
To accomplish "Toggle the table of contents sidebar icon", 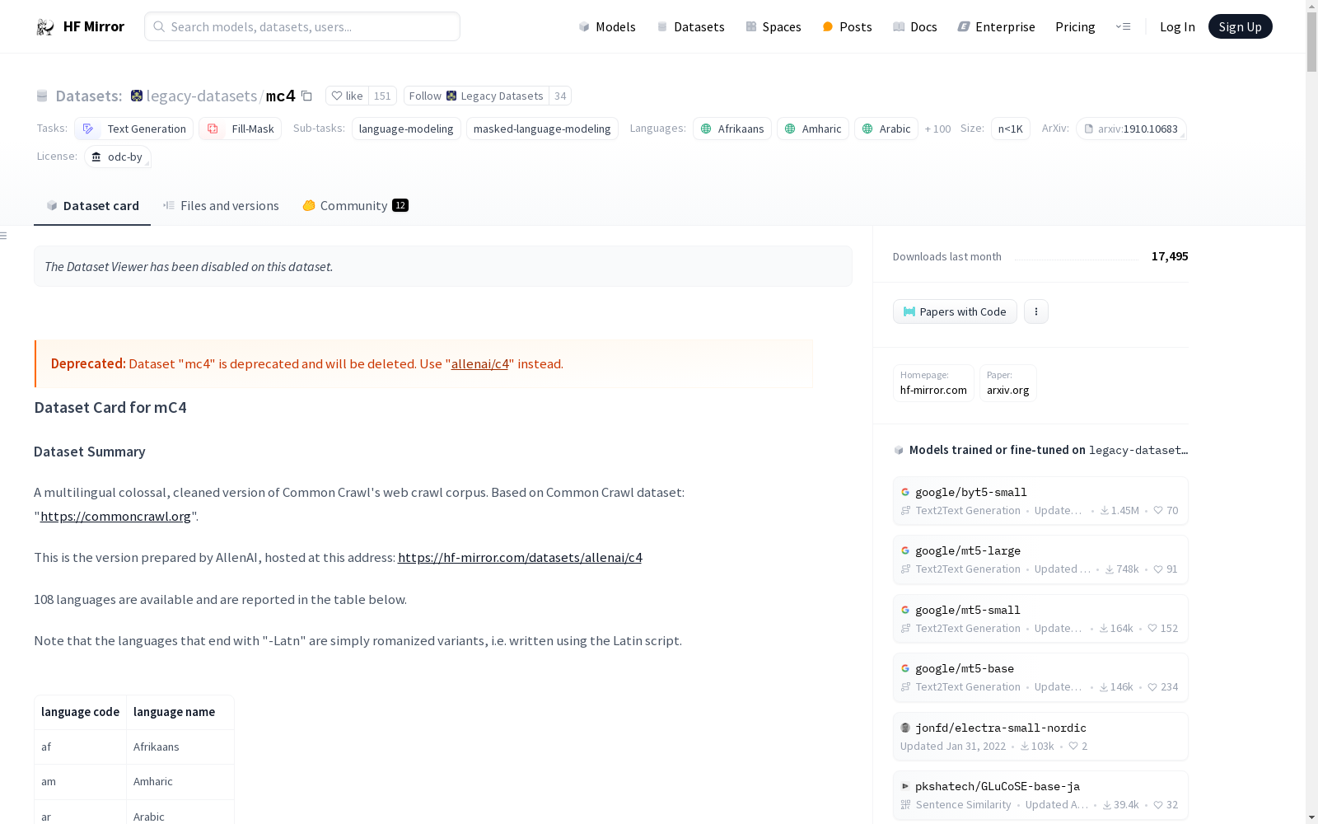I will point(4,236).
